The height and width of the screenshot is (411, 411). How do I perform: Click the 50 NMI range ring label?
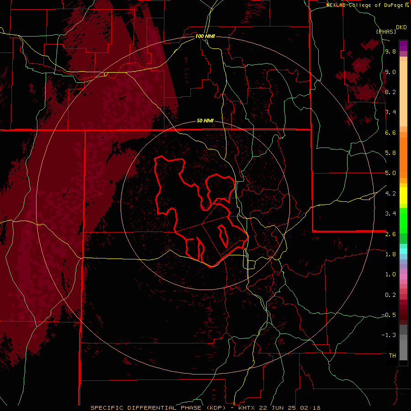pyautogui.click(x=205, y=121)
